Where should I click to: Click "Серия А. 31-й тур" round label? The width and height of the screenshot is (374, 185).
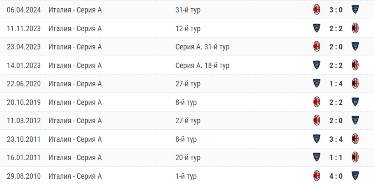202,47
